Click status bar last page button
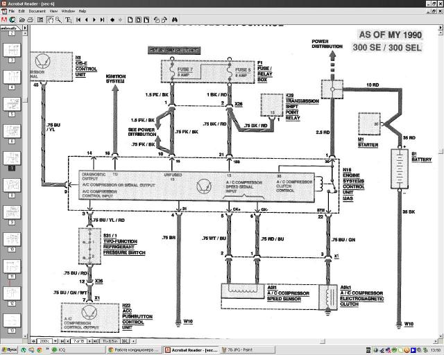The image size is (444, 355). tap(95, 341)
